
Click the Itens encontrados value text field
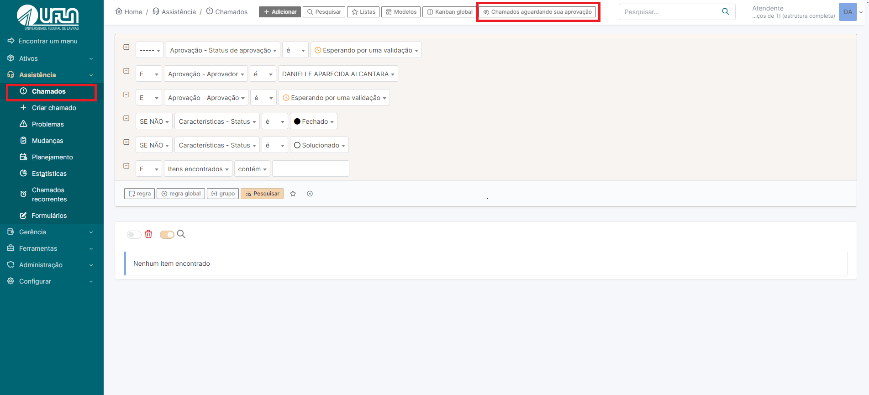[x=311, y=169]
